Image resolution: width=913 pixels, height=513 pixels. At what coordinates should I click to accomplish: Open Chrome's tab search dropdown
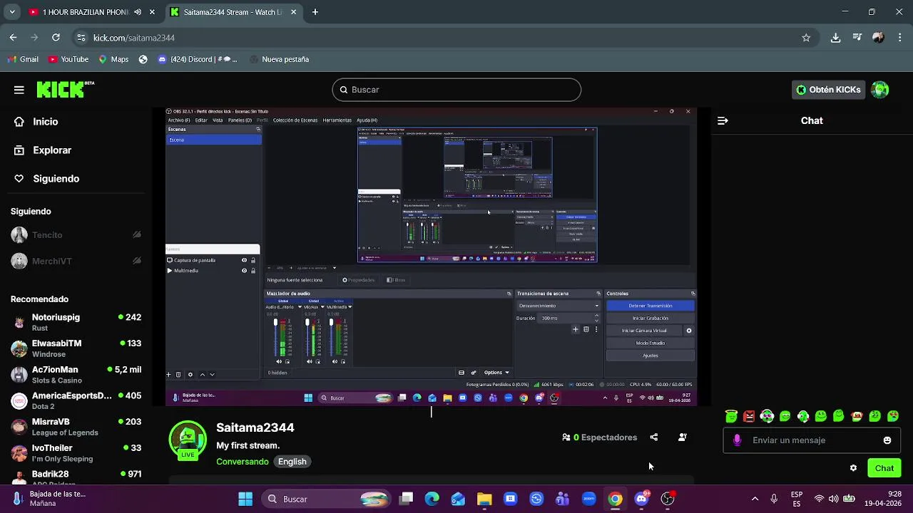12,12
